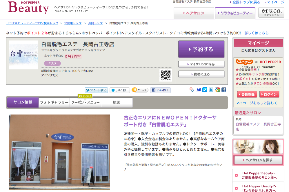Image resolution: width=289 pixels, height=192 pixels.
Task: Click the エステ category tag
Action: (52, 63)
